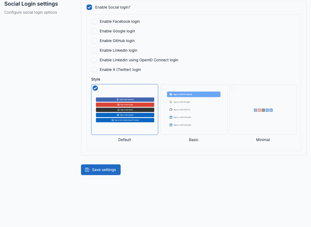This screenshot has height=227, width=311.
Task: Tick the Enable Google login checkbox
Action: pos(94,31)
